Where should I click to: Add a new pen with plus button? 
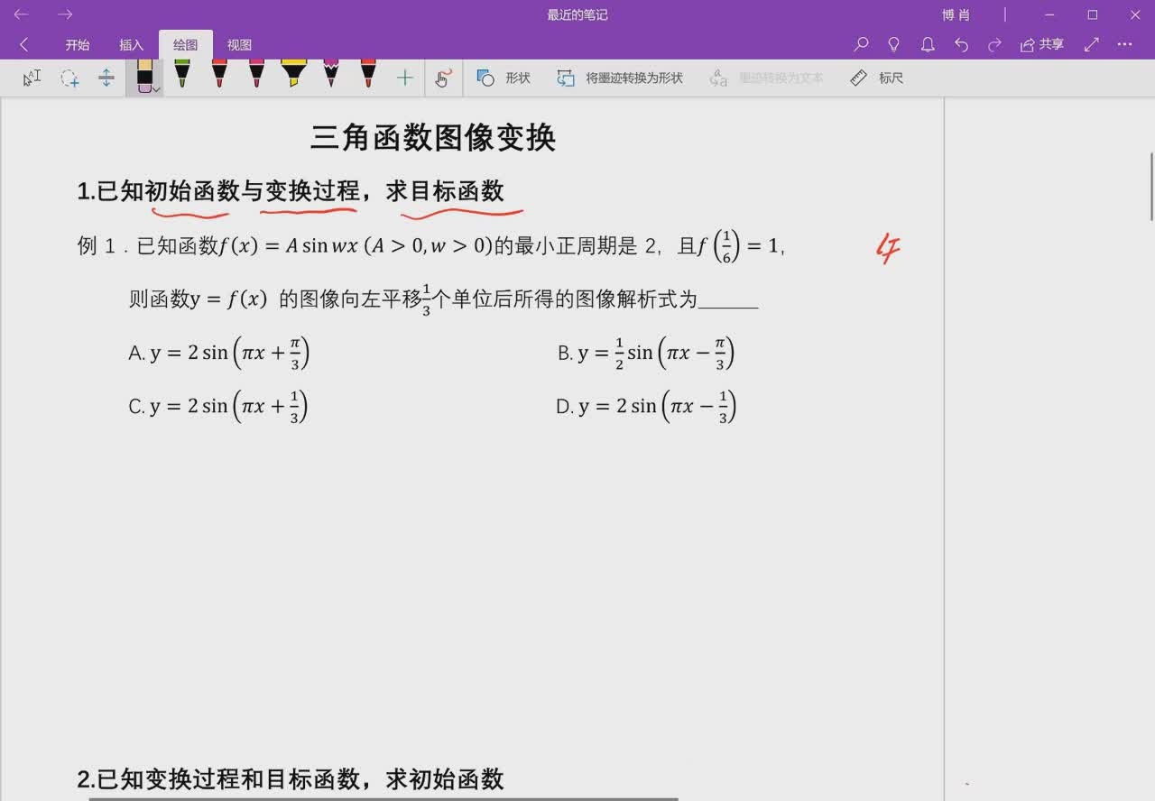point(404,78)
